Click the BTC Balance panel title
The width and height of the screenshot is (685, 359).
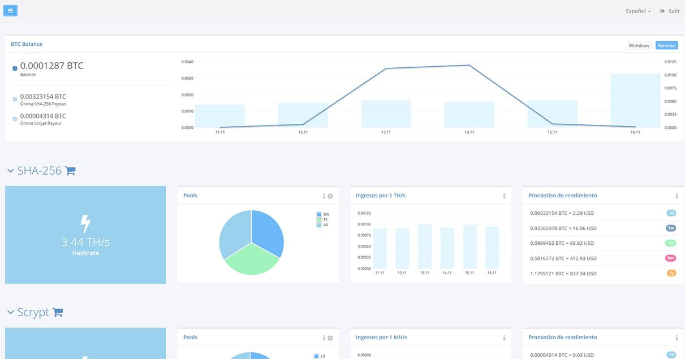point(27,44)
